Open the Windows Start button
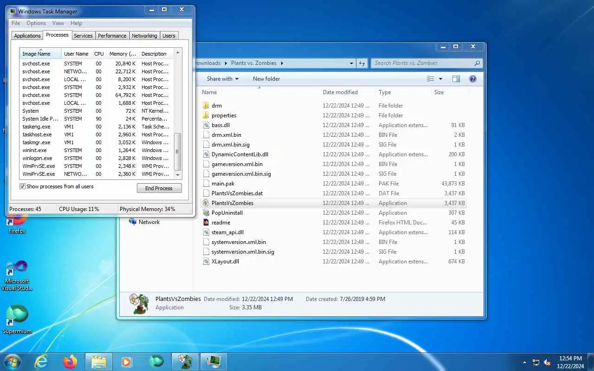Viewport: 594px width, 371px height. tap(12, 362)
